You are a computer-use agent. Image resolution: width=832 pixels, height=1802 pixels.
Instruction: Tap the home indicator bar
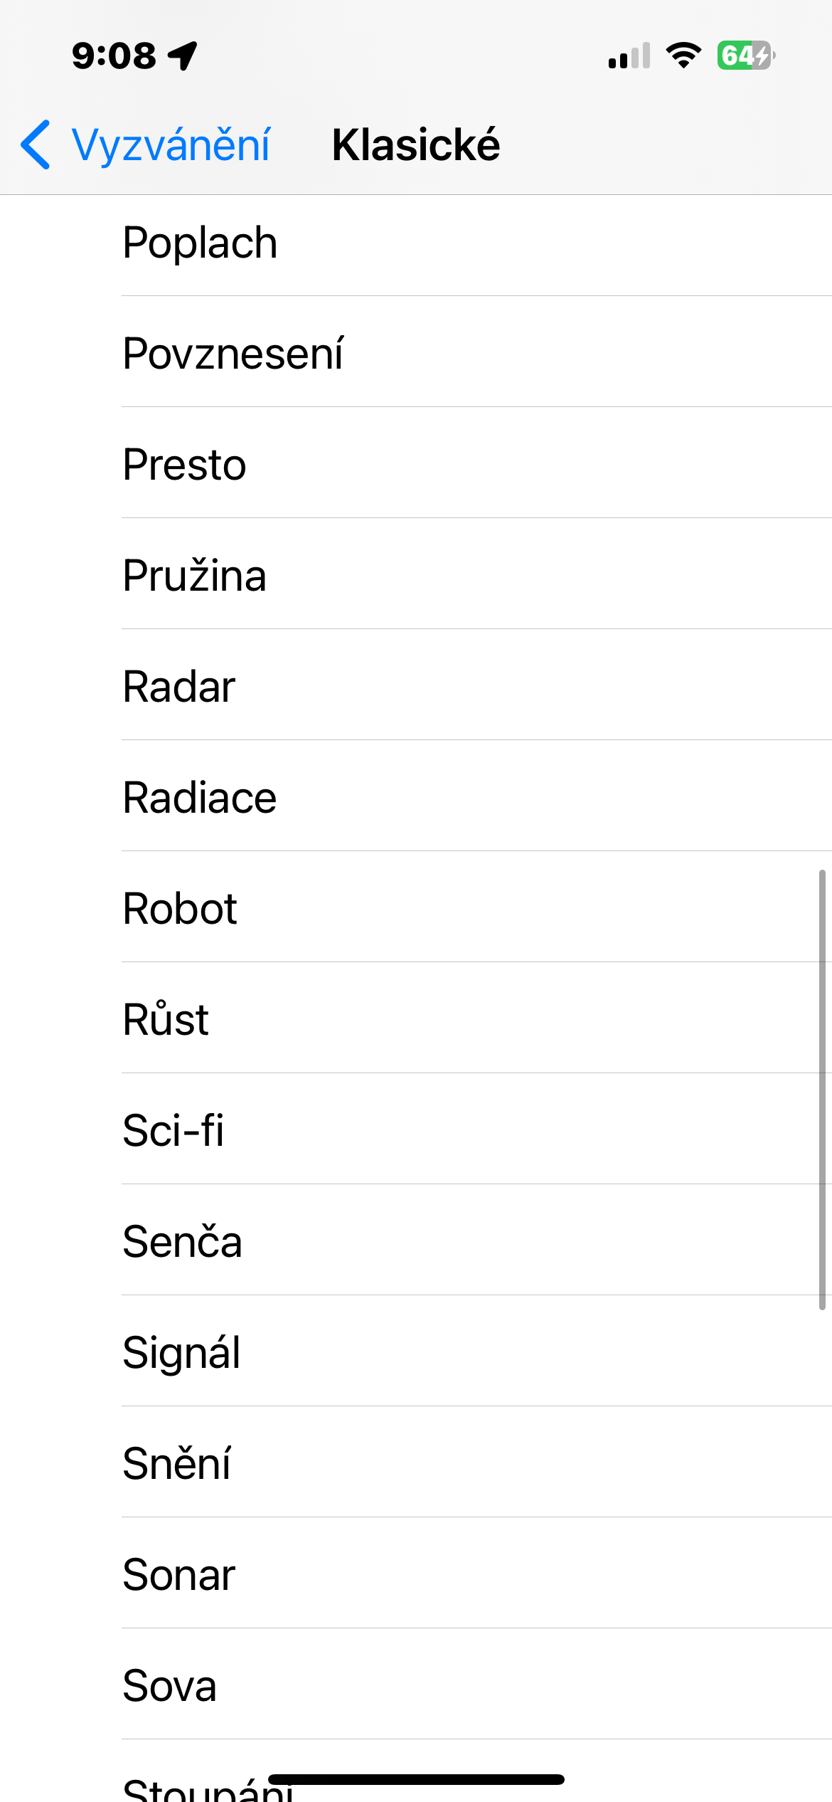[416, 1779]
